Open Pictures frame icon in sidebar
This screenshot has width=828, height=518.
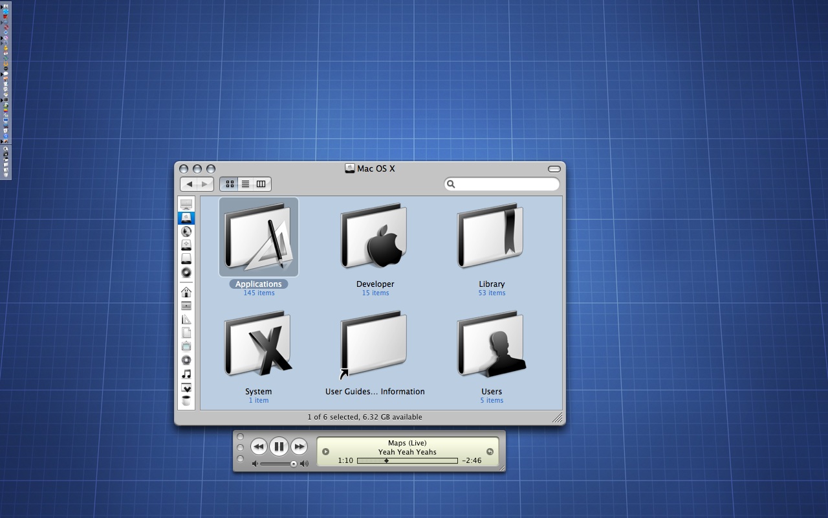coord(186,346)
